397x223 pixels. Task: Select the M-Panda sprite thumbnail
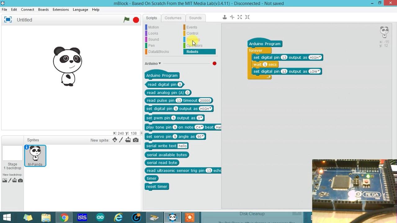pos(35,156)
